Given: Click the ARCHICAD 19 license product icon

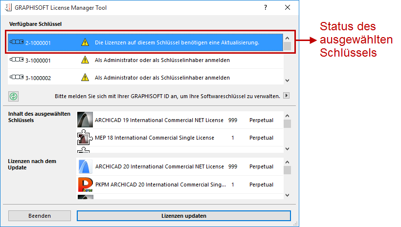Looking at the screenshot, I should 85,120.
